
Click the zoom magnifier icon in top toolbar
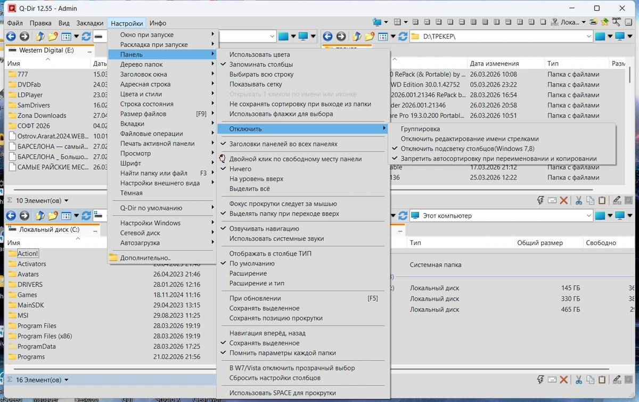(x=616, y=22)
